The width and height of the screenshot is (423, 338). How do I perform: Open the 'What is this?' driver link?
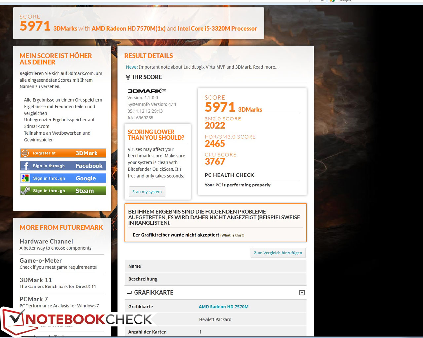(232, 235)
